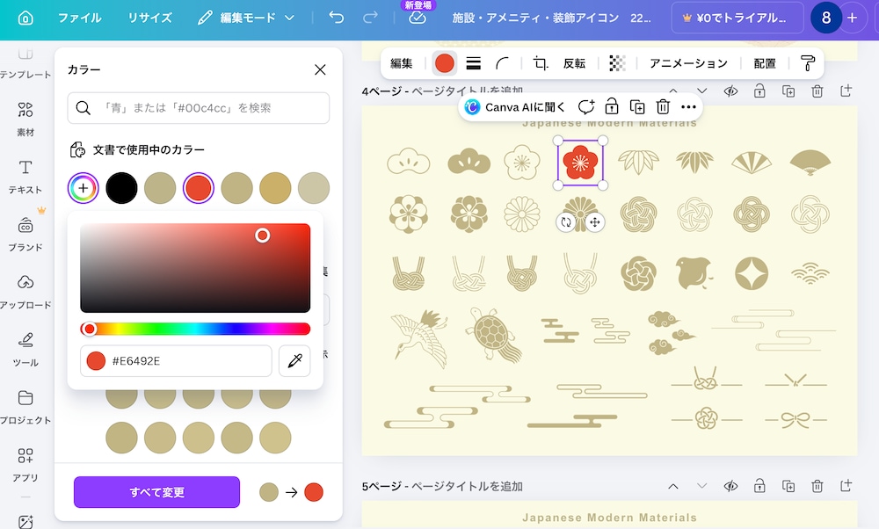879x529 pixels.
Task: Click 4ページ title field
Action: tap(467, 91)
